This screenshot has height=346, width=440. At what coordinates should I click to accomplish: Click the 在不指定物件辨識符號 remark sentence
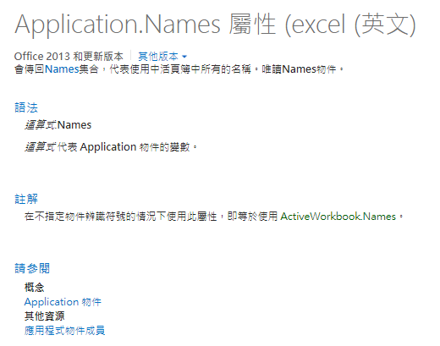(x=214, y=217)
